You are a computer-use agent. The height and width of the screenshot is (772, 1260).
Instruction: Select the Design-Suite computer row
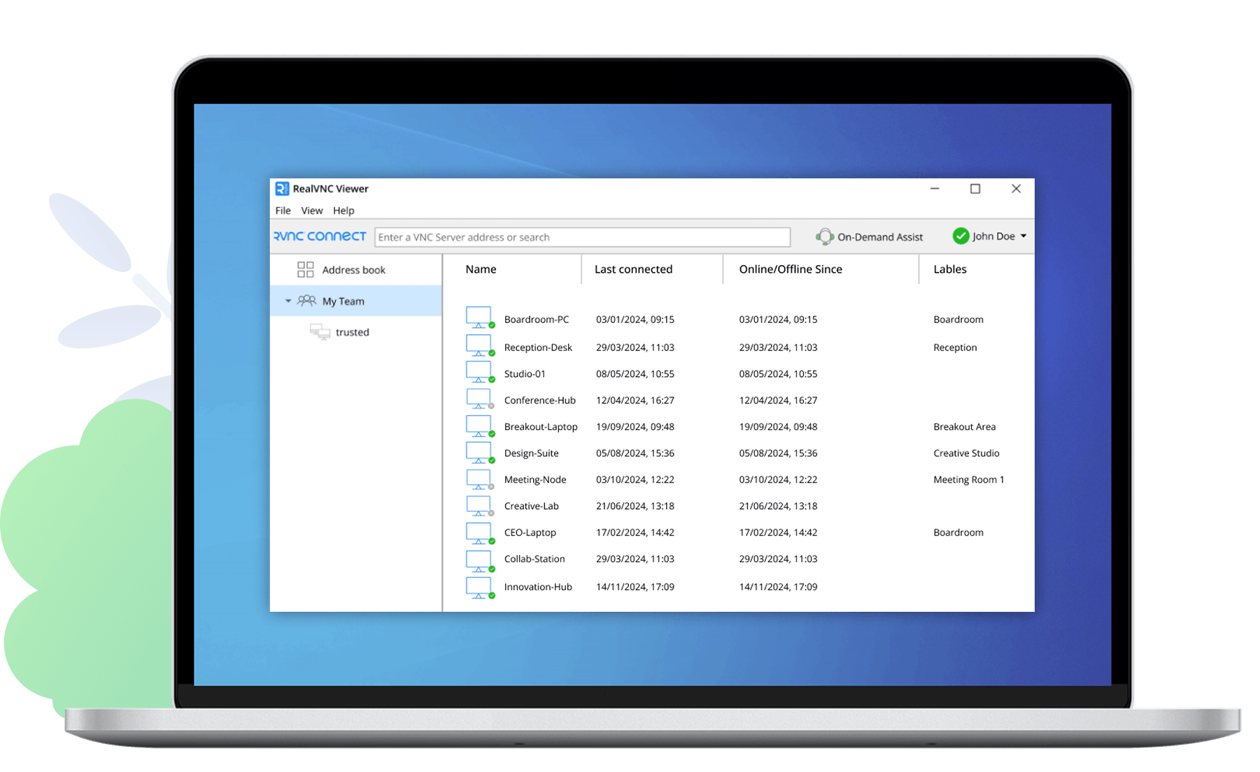531,453
